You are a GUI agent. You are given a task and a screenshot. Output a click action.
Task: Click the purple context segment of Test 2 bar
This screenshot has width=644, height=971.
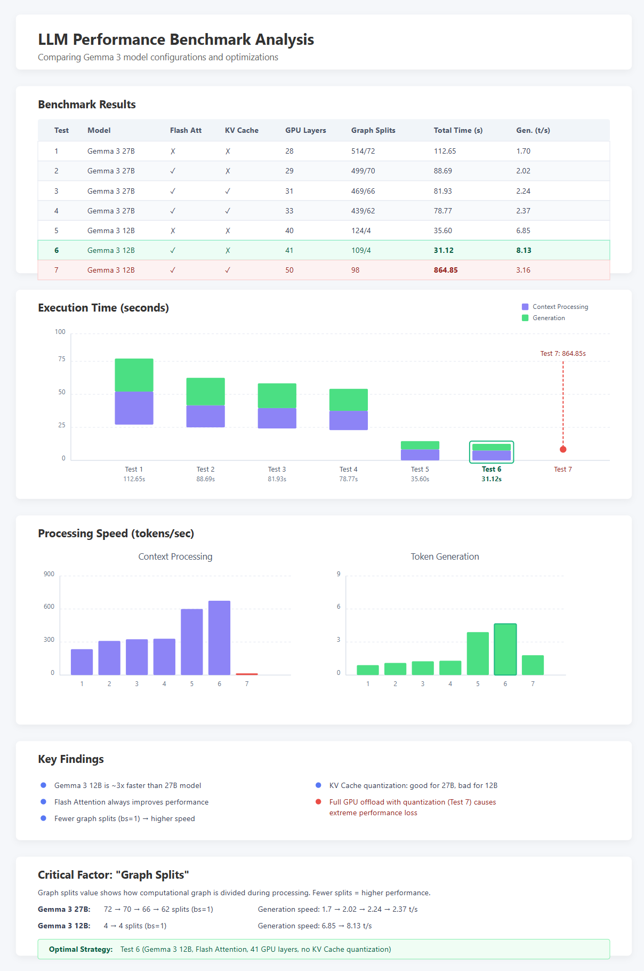[206, 416]
